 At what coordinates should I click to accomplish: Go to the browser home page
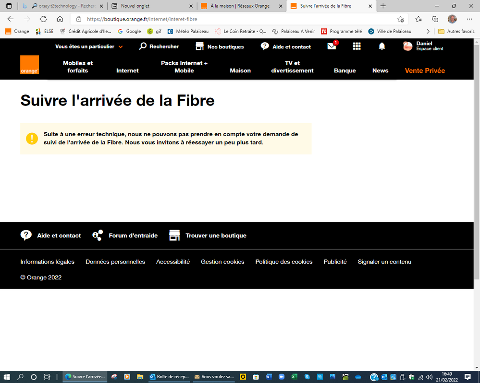coord(60,19)
